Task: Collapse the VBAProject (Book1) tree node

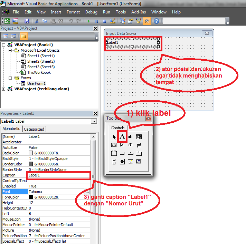Action: tap(3, 45)
